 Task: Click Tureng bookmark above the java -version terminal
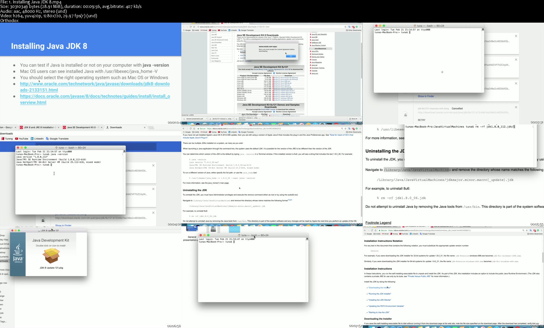pyautogui.click(x=7, y=139)
